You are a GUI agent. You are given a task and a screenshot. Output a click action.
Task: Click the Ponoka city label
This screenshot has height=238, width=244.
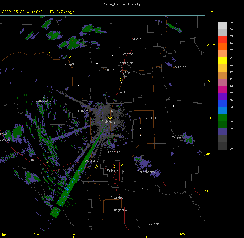(136, 38)
